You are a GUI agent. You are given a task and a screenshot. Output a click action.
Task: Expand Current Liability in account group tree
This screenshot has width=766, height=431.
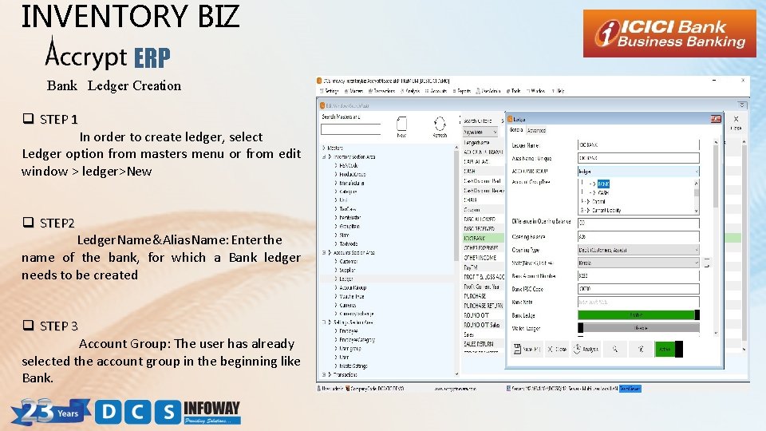point(582,210)
